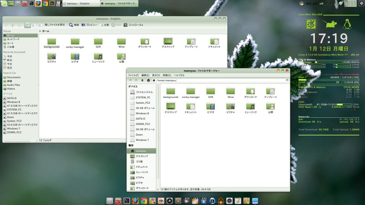Click the reload icon in location bar
This screenshot has height=205, width=365.
pos(287,80)
